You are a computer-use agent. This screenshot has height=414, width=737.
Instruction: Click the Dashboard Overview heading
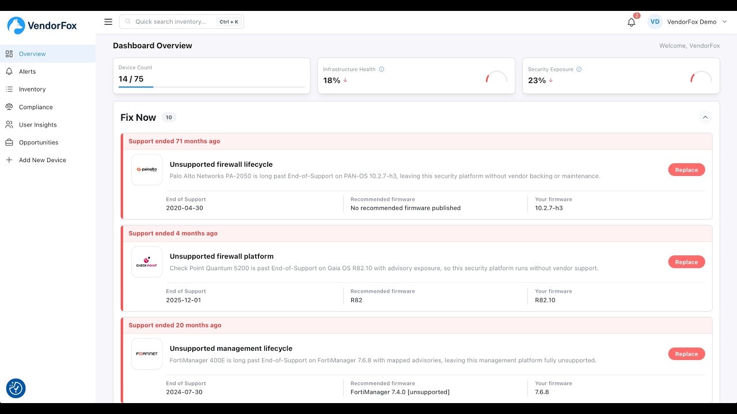(x=153, y=45)
